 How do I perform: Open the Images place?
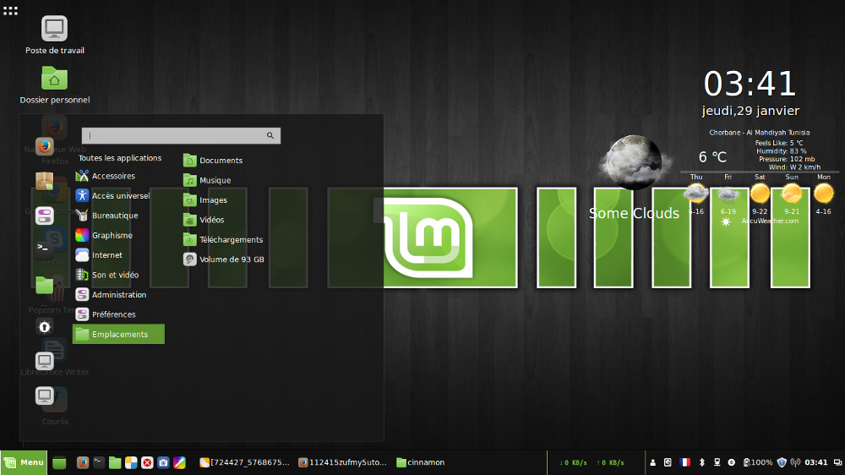[x=205, y=200]
